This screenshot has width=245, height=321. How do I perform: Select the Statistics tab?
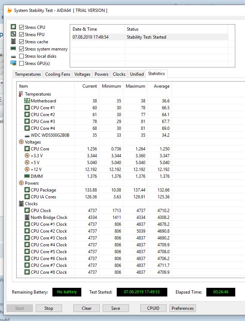(156, 74)
